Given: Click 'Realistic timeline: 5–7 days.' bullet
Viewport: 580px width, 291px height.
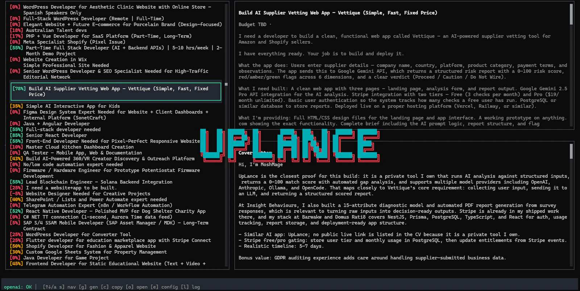Looking at the screenshot, I should (281, 246).
